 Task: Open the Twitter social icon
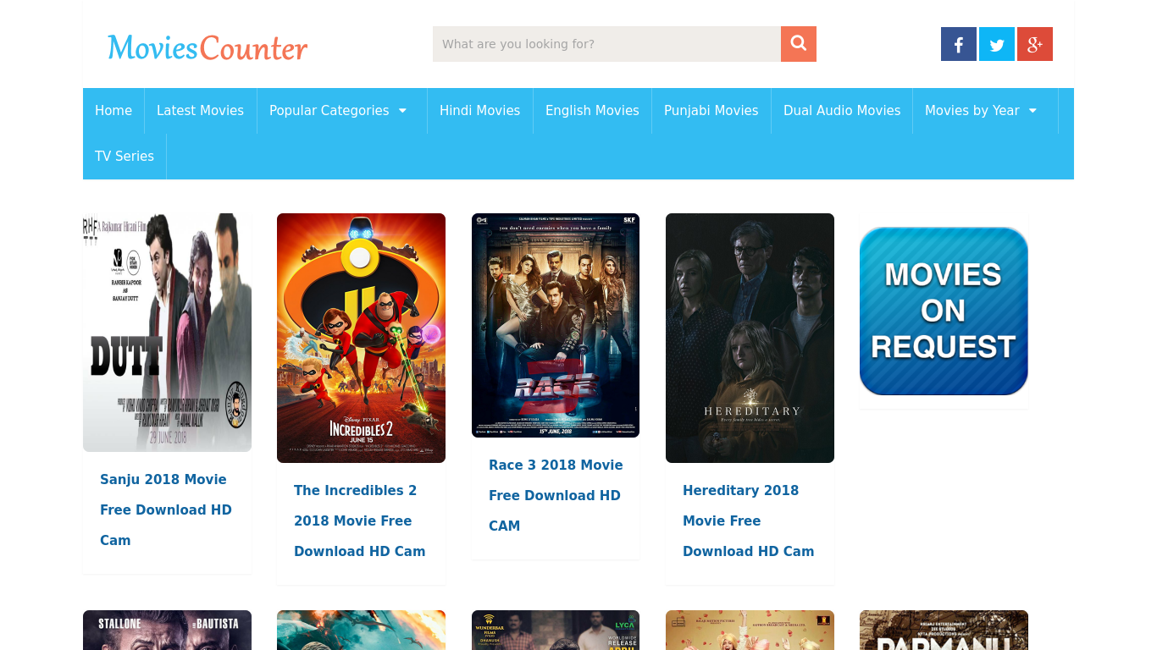click(997, 44)
